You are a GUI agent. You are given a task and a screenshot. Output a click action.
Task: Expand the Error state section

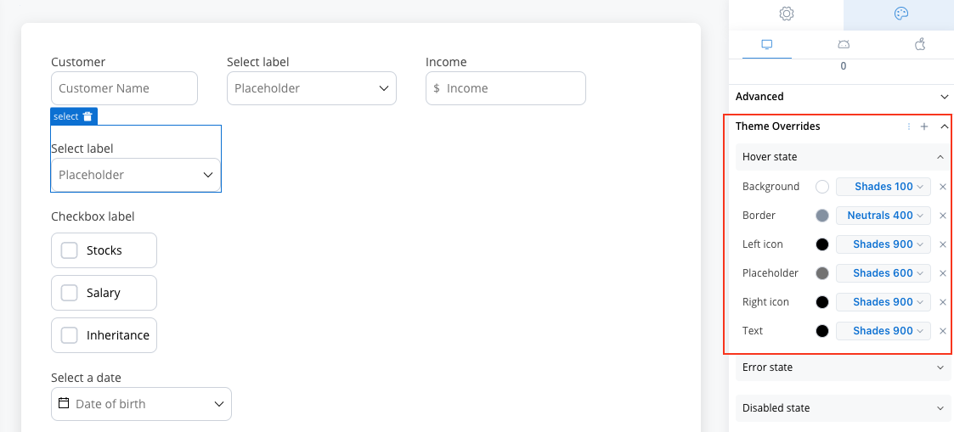click(843, 367)
